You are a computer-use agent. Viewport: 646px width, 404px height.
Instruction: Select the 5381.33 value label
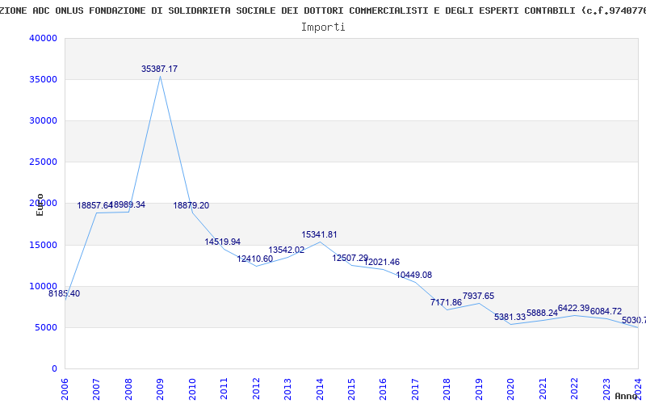tap(510, 317)
